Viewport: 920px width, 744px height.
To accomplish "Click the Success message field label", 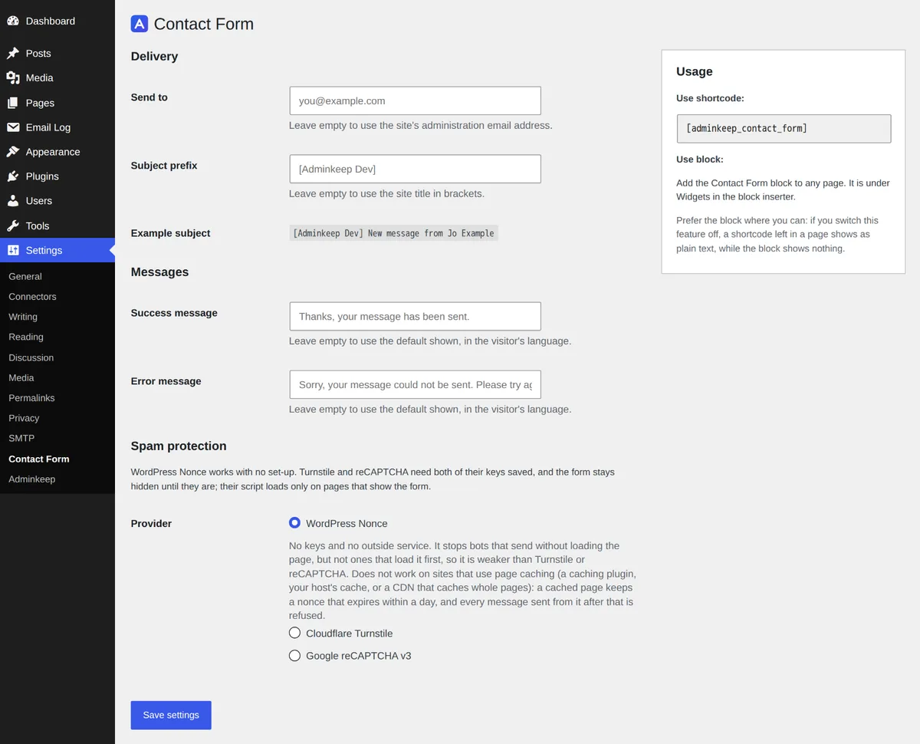I will click(174, 313).
